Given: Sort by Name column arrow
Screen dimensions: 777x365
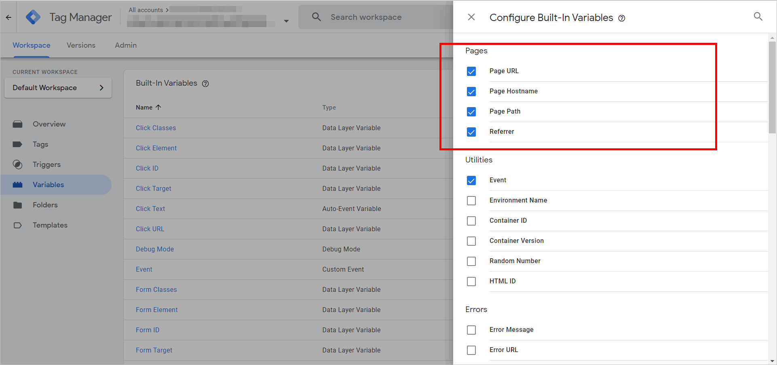Looking at the screenshot, I should pos(158,107).
